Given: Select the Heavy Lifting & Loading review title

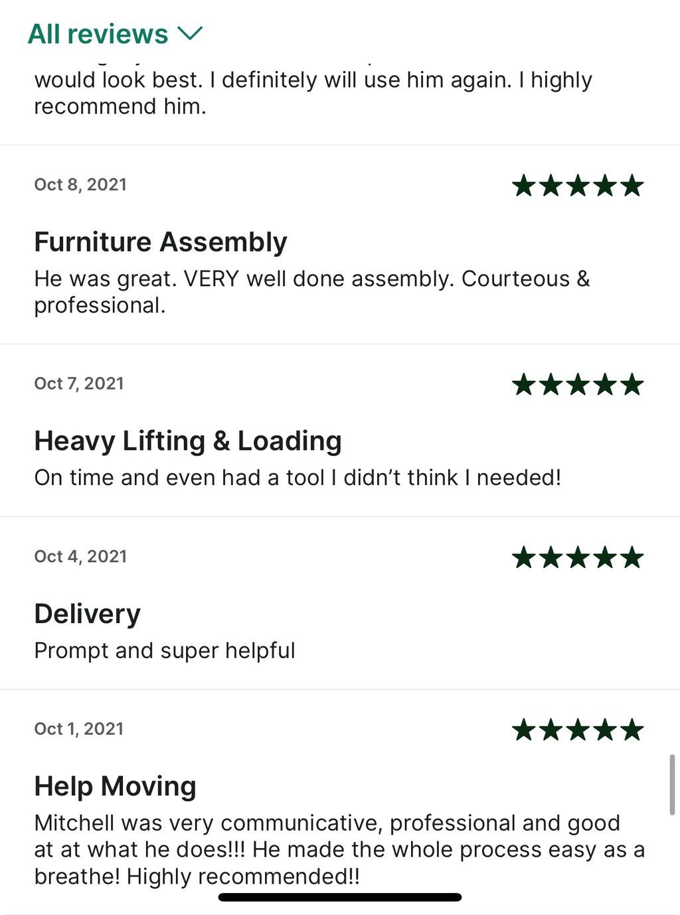Looking at the screenshot, I should [x=188, y=441].
